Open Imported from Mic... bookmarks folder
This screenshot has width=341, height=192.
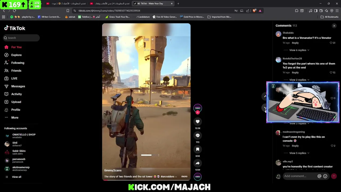220,17
